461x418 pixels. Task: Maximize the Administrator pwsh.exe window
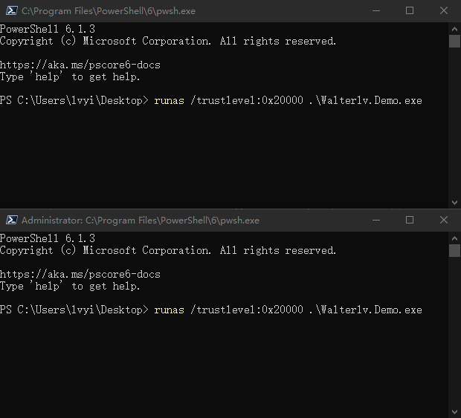point(410,220)
